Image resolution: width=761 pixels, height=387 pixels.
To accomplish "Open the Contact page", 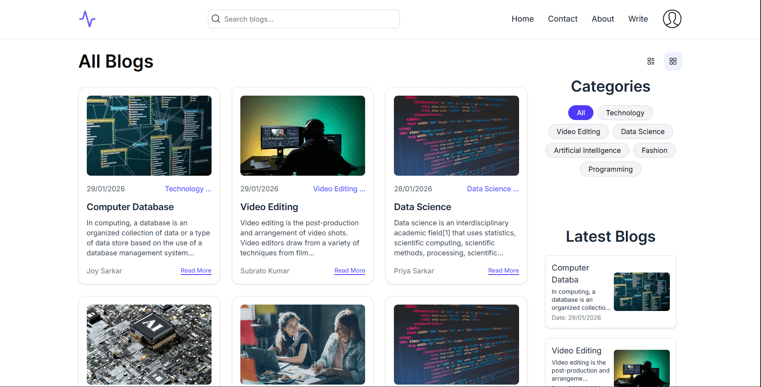I will 563,19.
